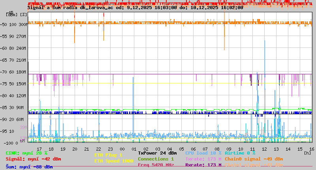The image size is (316, 170).
Task: Click the '-85' dBm y-axis label
Action: [x=4, y=108]
